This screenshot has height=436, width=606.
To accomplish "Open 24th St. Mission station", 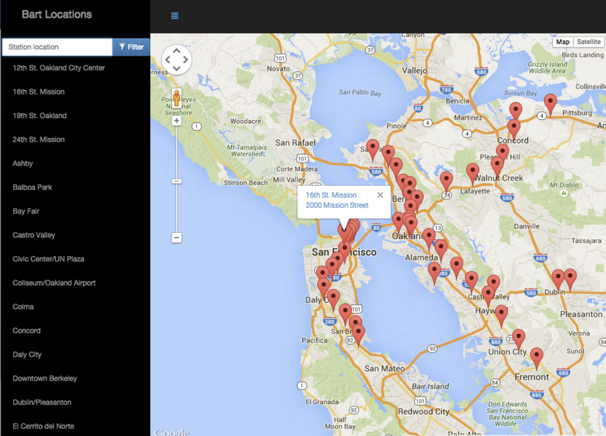I will 38,139.
